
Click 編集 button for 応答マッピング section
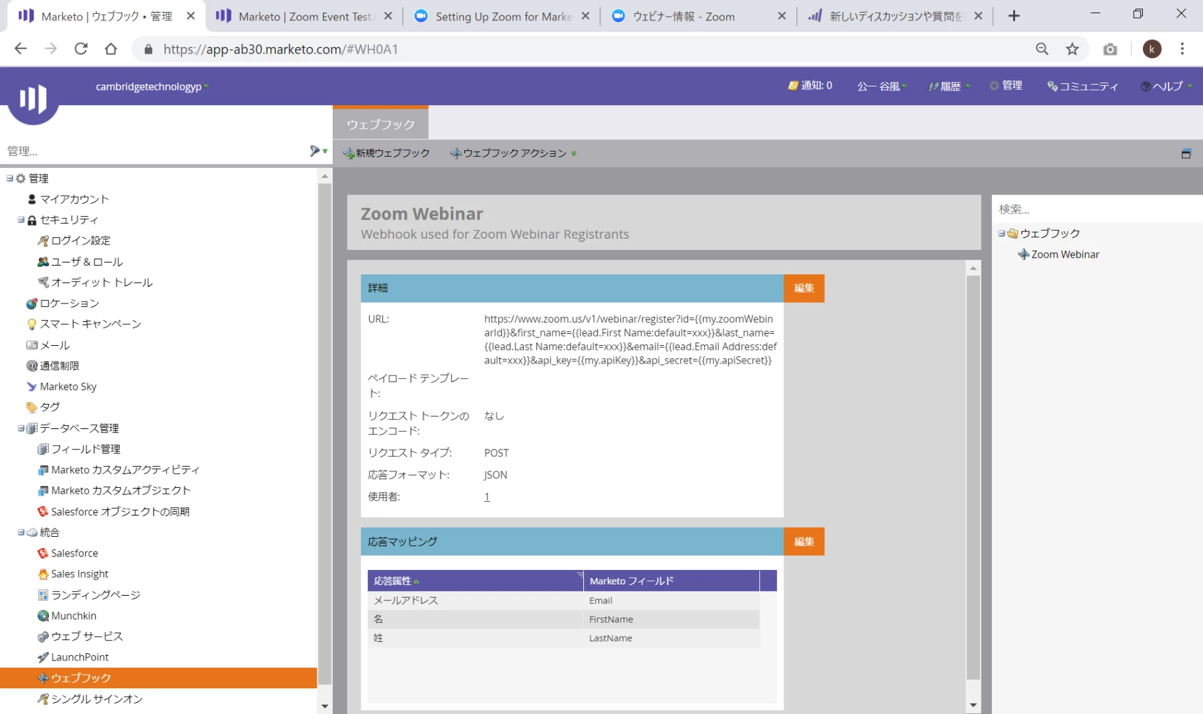click(804, 541)
